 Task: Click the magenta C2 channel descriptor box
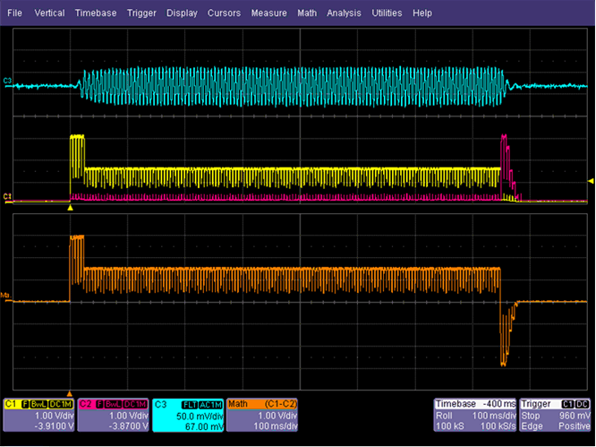coord(112,416)
